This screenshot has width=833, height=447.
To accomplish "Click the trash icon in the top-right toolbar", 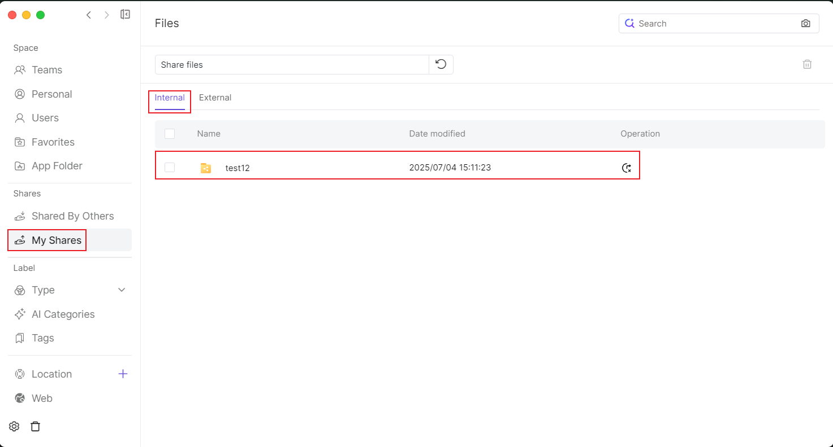I will [x=807, y=64].
